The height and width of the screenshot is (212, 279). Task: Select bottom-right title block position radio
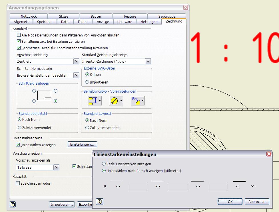pos(55,101)
